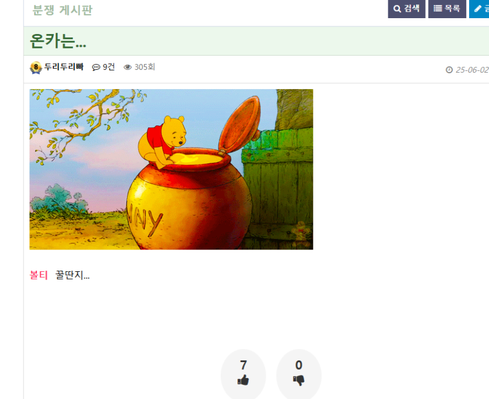
Task: Click the 검색 search button
Action: [406, 9]
